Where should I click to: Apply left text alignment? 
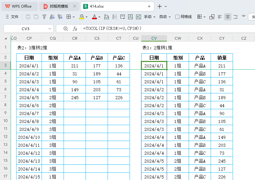coord(220,17)
